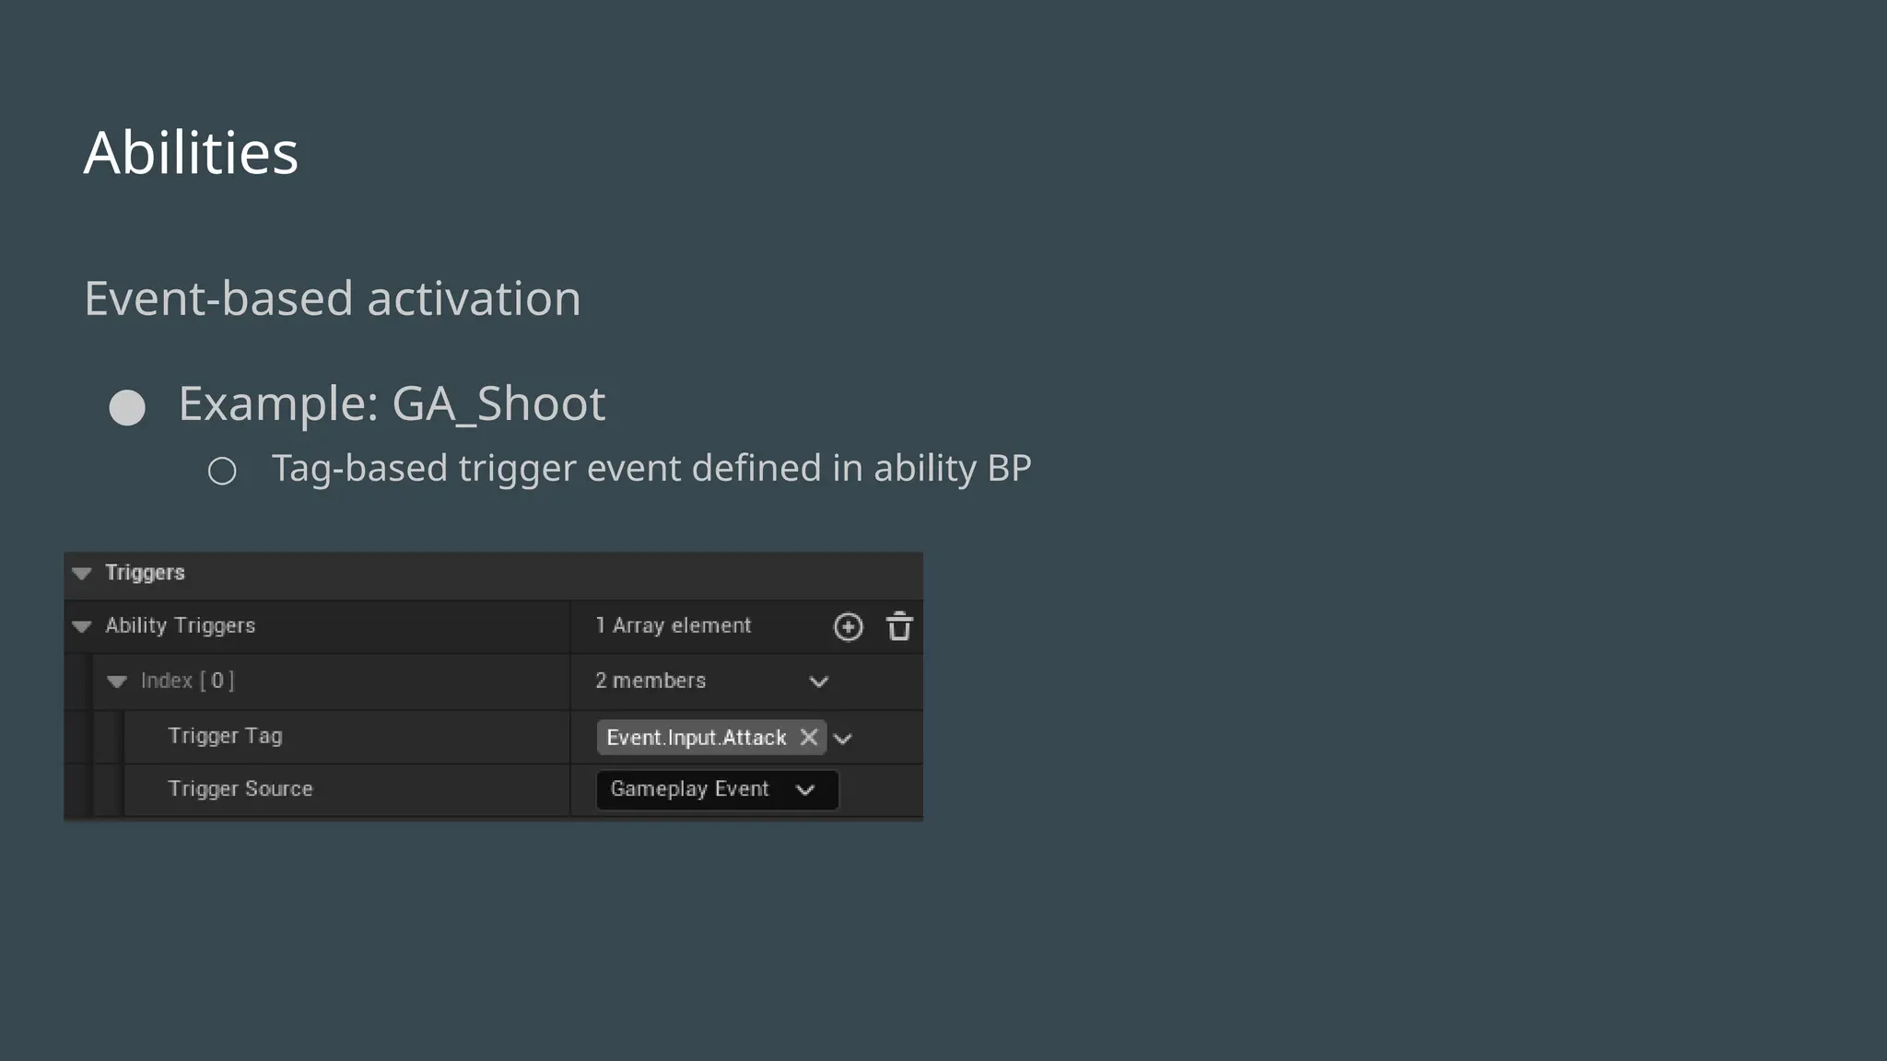
Task: Collapse the Index [0] entry
Action: point(117,682)
